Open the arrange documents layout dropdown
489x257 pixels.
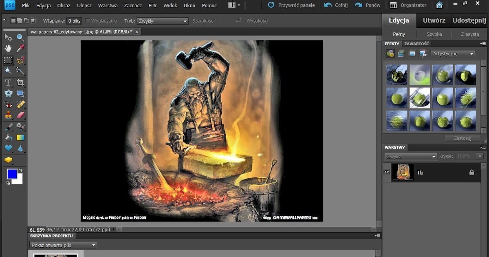click(x=234, y=5)
